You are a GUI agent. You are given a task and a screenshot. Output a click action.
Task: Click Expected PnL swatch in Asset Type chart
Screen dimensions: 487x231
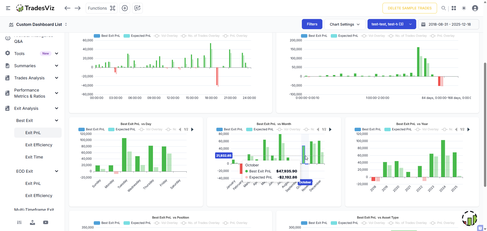pyautogui.click(x=334, y=223)
